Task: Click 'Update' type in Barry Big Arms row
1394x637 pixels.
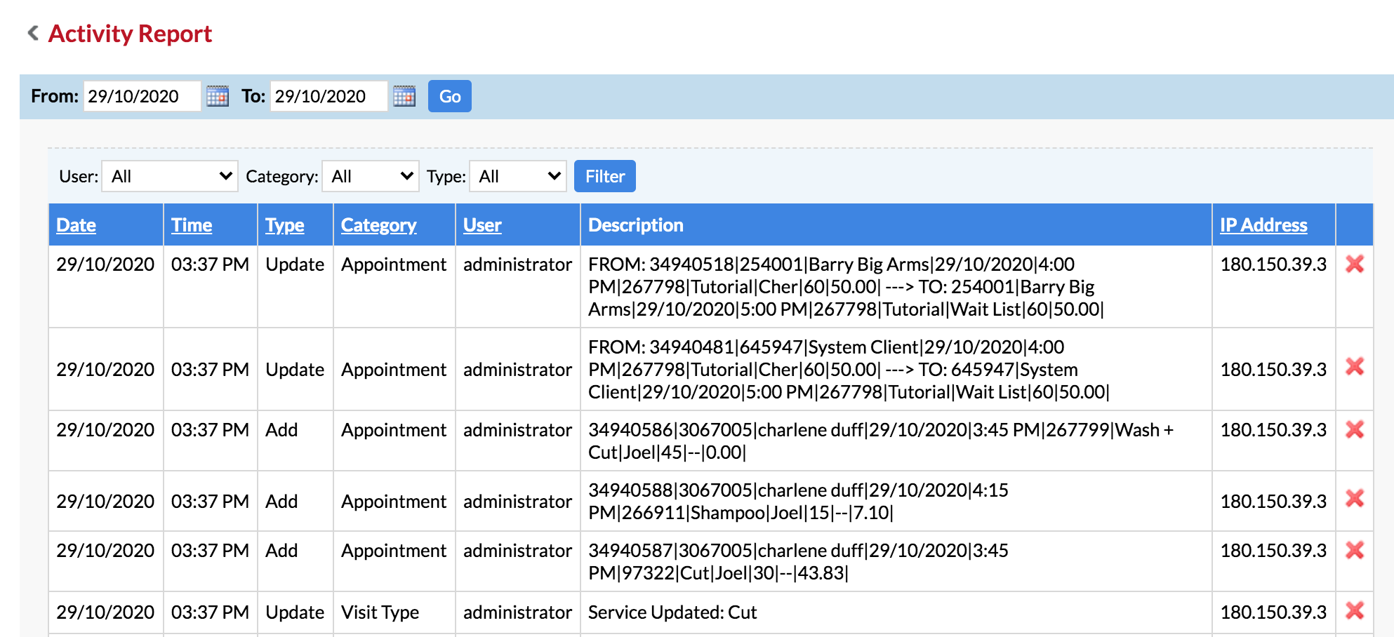Action: tap(295, 264)
